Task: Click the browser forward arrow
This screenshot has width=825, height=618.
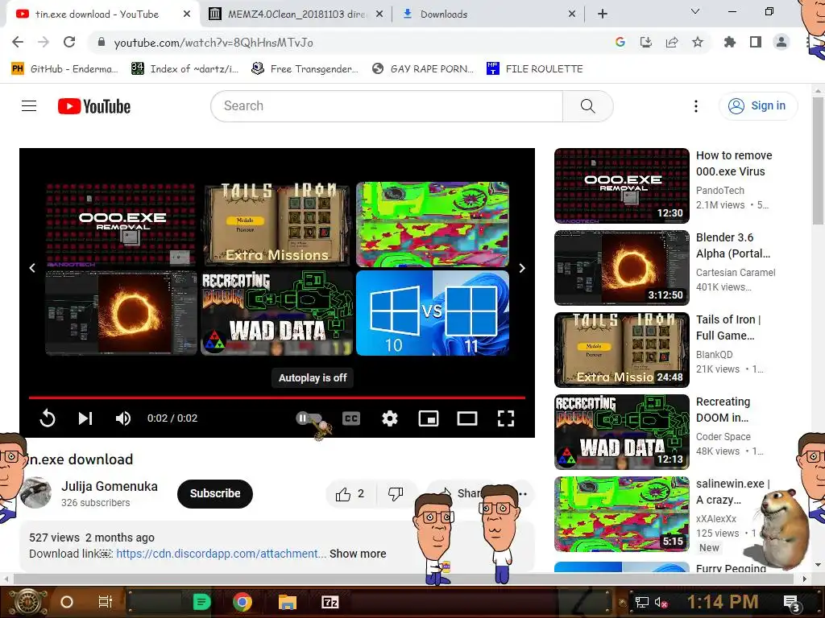Action: tap(44, 42)
